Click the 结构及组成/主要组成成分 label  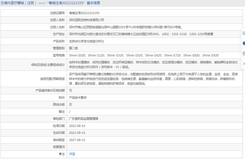[48, 65]
